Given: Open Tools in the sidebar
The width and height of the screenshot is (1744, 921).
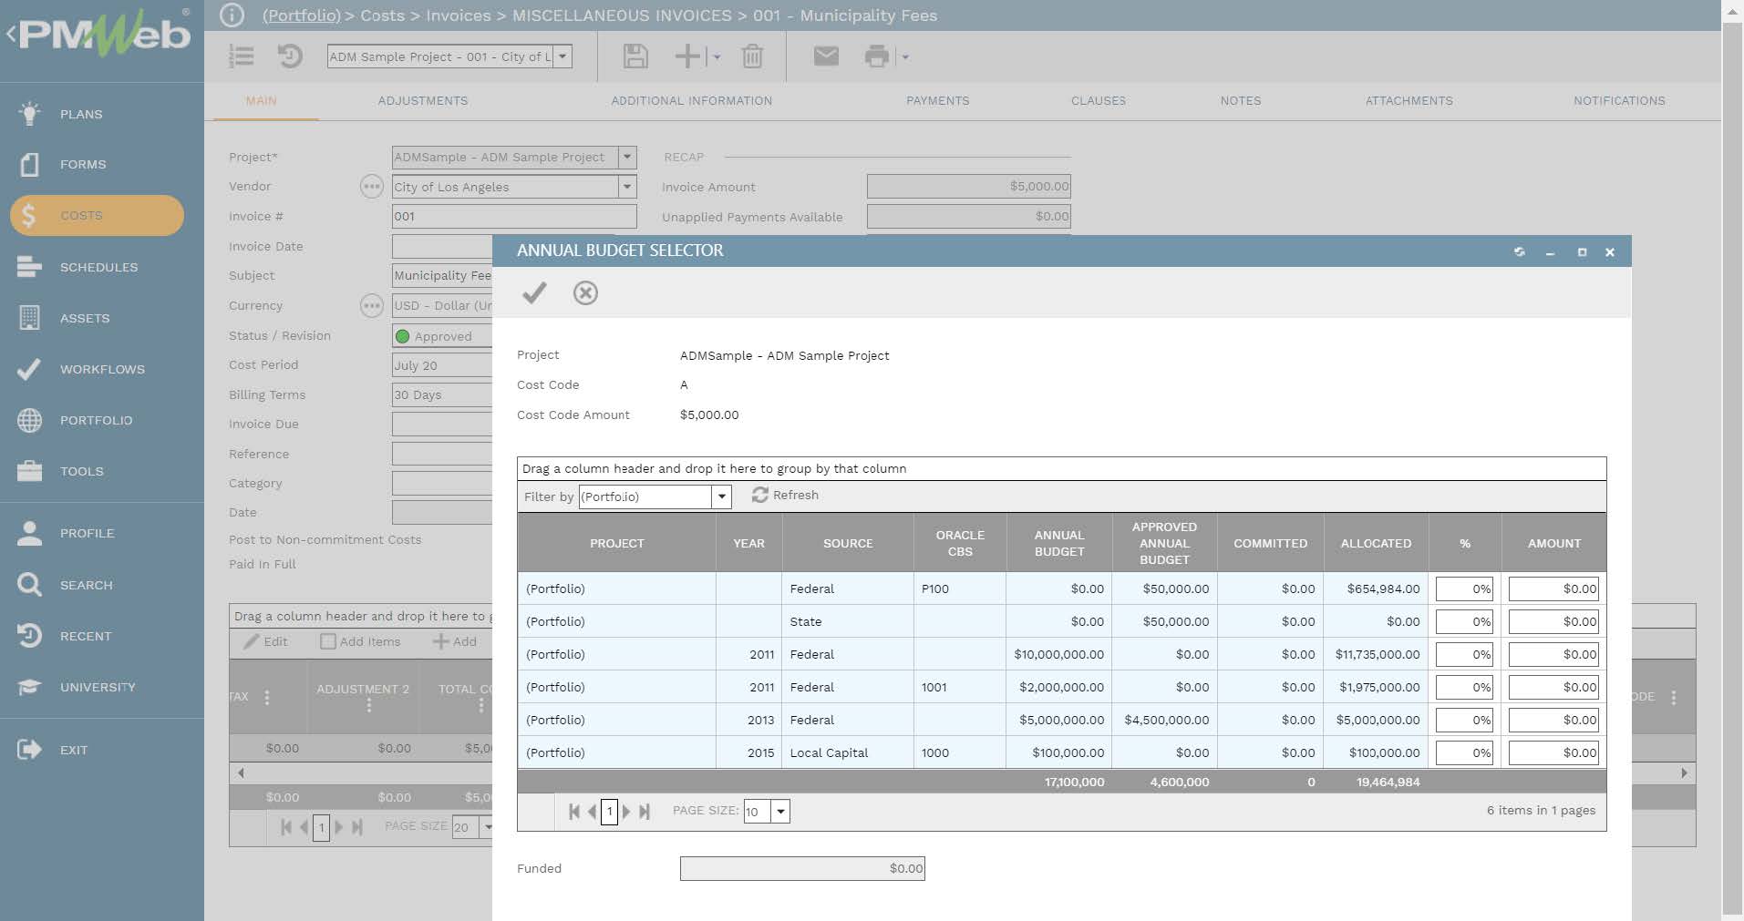Looking at the screenshot, I should pyautogui.click(x=82, y=471).
